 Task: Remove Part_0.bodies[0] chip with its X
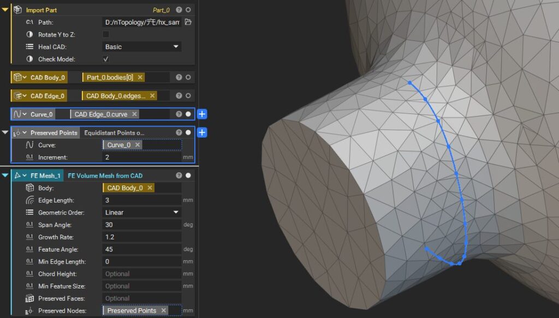point(140,77)
